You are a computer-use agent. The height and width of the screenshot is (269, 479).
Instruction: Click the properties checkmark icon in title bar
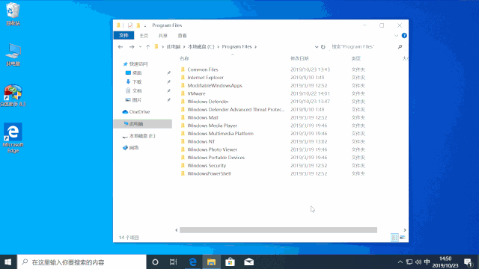(130, 25)
